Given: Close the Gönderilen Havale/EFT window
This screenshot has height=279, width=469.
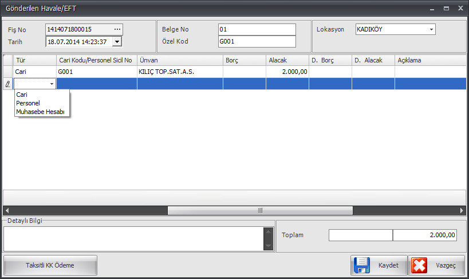Looking at the screenshot, I should tap(460, 9).
